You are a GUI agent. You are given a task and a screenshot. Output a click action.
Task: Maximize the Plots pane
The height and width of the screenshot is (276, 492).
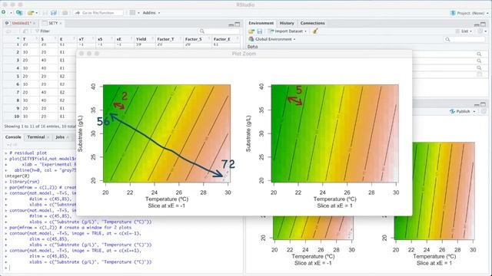point(484,104)
